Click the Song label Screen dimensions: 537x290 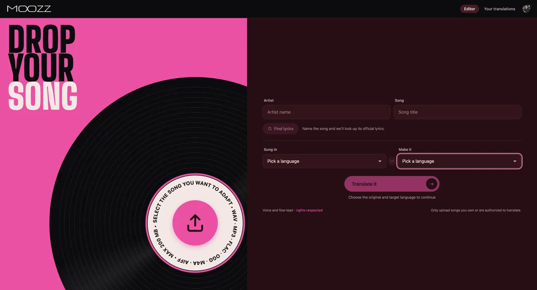click(x=399, y=101)
